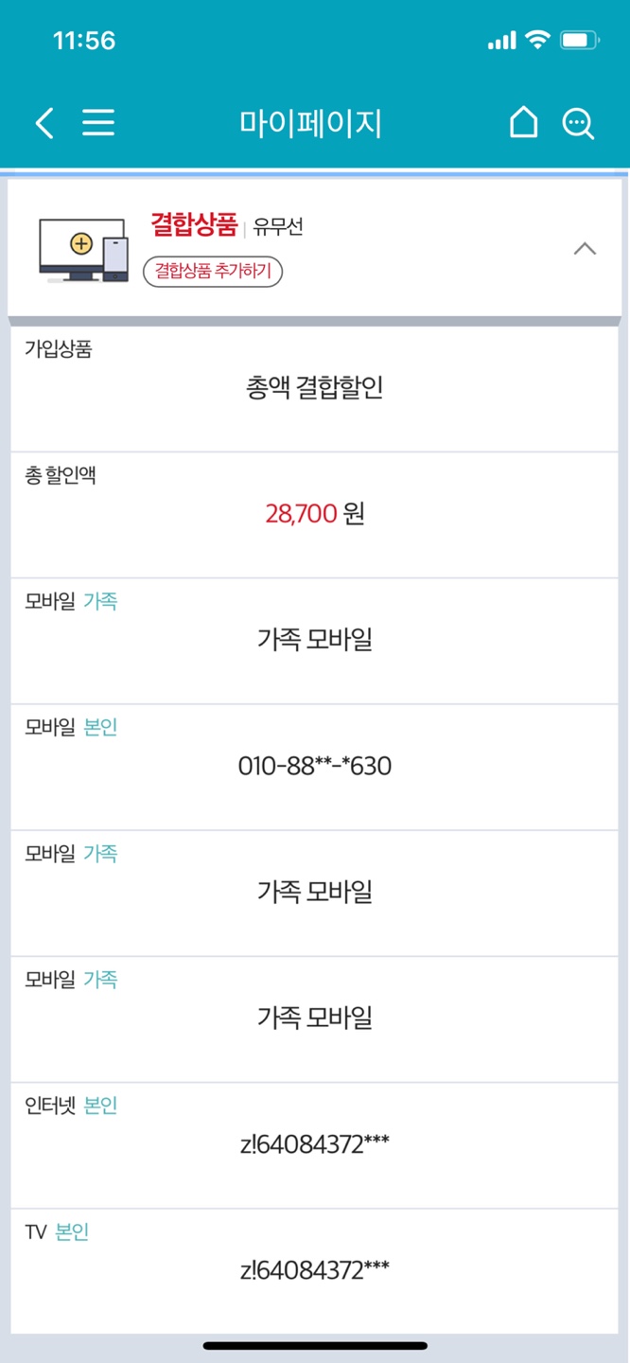The height and width of the screenshot is (1363, 630).
Task: Tap the TV 본인 account number
Action: [x=315, y=1270]
